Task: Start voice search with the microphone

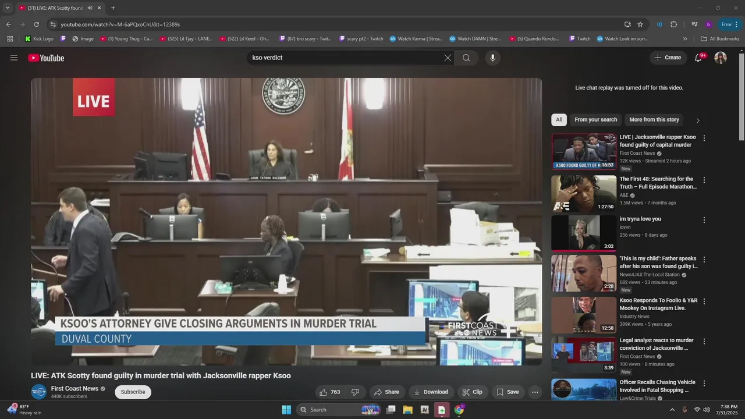Action: (492, 58)
